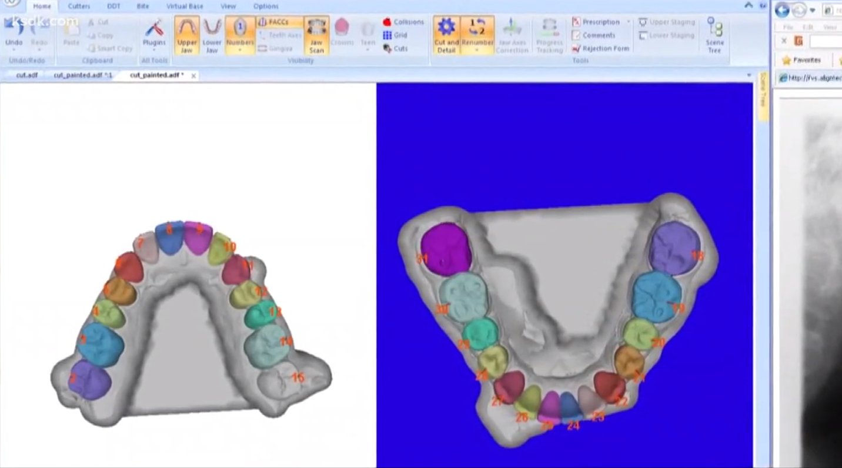Image resolution: width=842 pixels, height=468 pixels.
Task: Toggle tooth Numbers display
Action: 240,35
